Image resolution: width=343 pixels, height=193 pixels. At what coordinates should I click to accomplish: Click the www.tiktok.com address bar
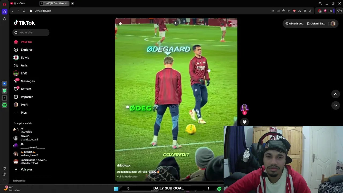coord(43,11)
